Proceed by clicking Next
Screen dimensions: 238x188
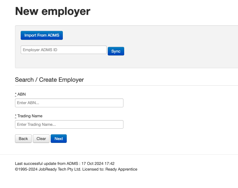pos(59,139)
